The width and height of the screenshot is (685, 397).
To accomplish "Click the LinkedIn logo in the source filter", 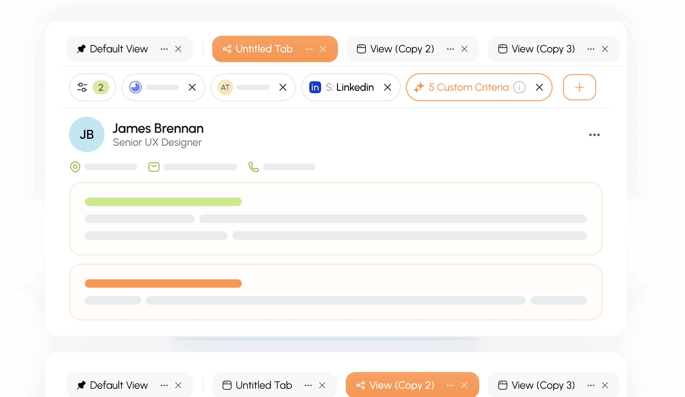I will click(315, 87).
